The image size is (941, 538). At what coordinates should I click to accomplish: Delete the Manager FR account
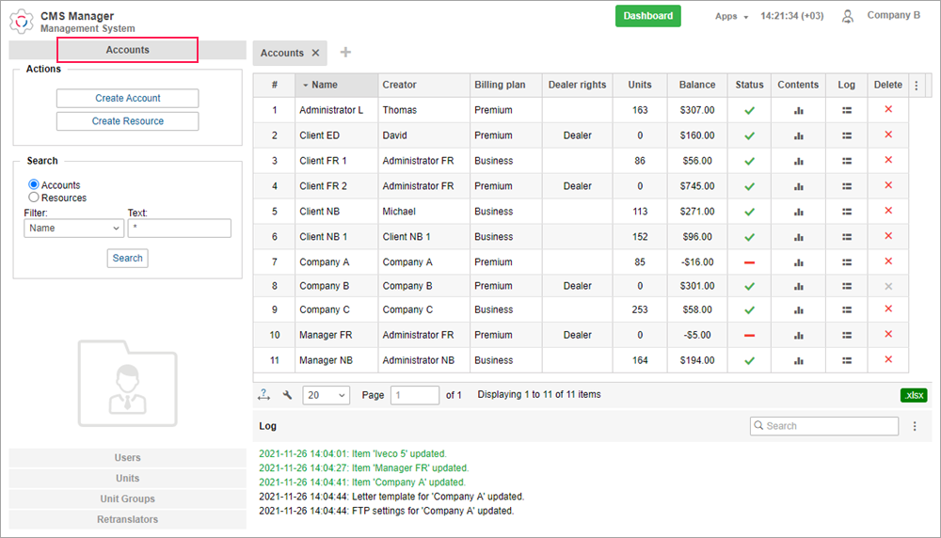[x=888, y=334]
